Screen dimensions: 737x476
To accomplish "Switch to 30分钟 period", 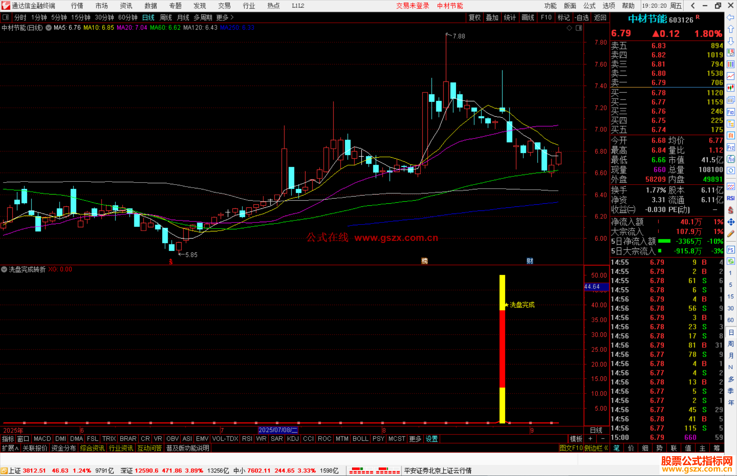I will coord(104,17).
